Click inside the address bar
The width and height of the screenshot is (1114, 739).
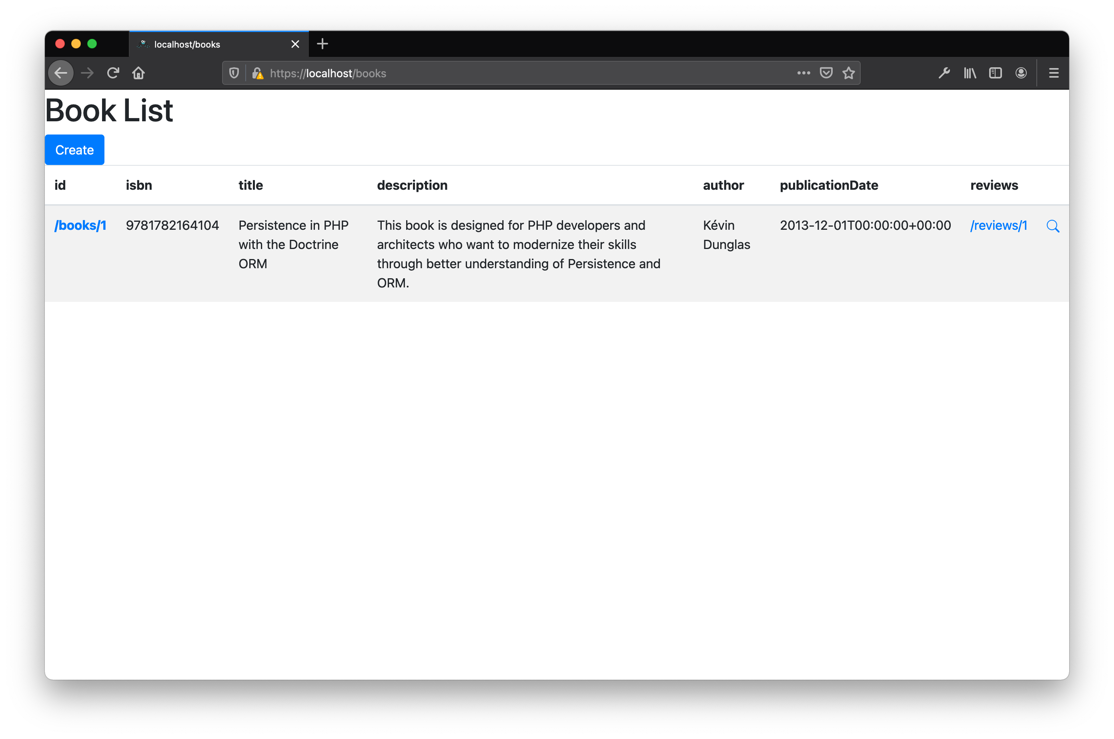coord(518,73)
